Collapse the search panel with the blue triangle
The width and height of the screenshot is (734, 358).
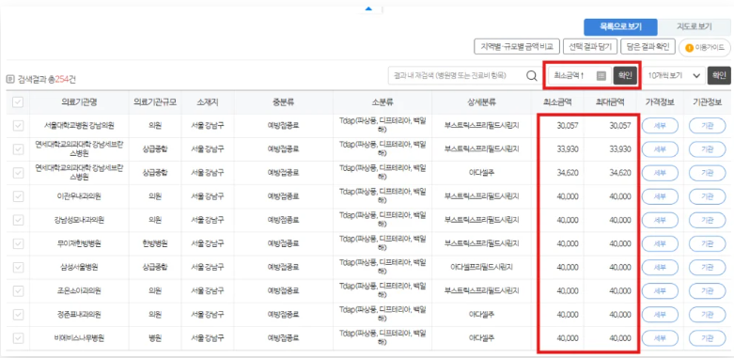(x=368, y=8)
